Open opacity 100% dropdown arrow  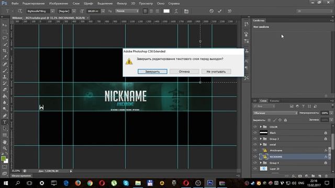click(331, 113)
